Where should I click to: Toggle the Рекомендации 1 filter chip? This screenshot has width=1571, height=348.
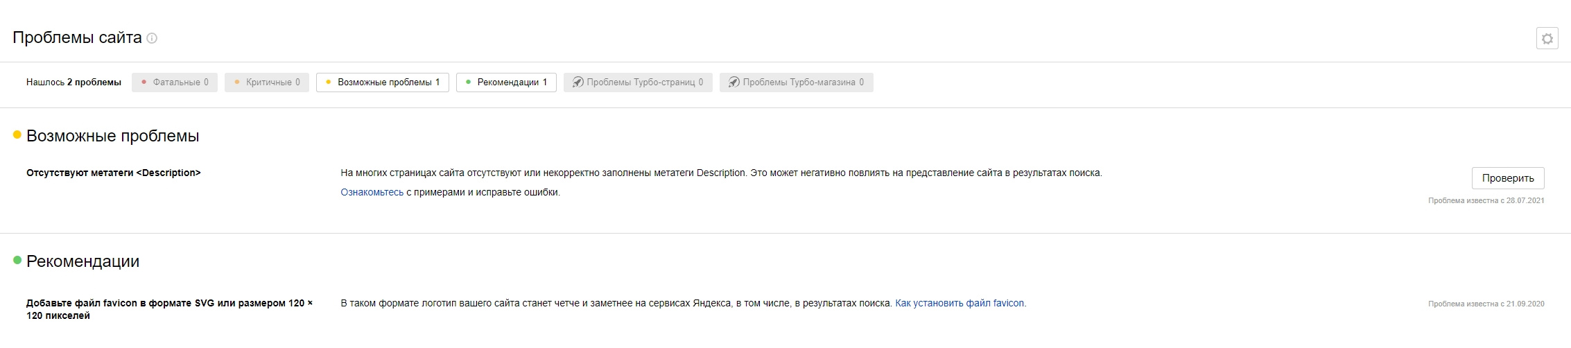tap(506, 82)
